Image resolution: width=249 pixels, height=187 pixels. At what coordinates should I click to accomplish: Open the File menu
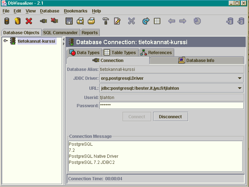pos(6,11)
